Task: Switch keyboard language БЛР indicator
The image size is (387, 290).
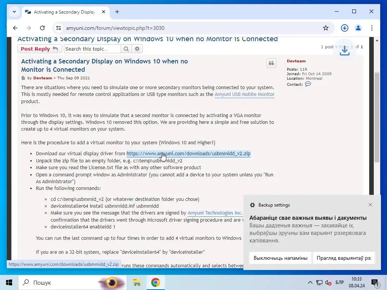Action: point(340,282)
